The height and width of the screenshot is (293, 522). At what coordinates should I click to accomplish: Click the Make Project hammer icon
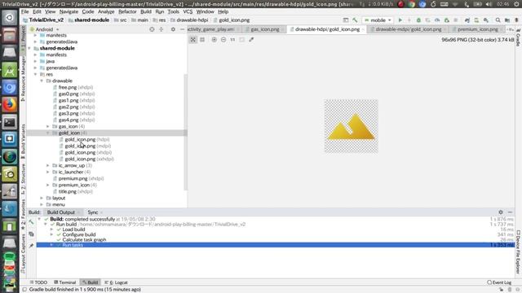tap(356, 20)
